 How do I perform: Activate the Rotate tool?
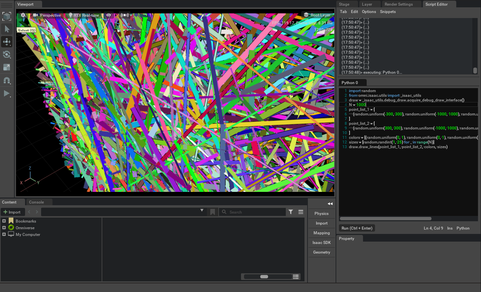(7, 54)
